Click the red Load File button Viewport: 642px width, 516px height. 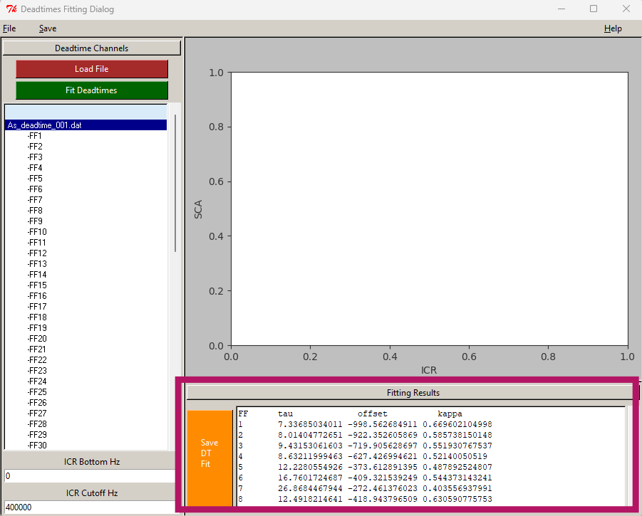[92, 69]
